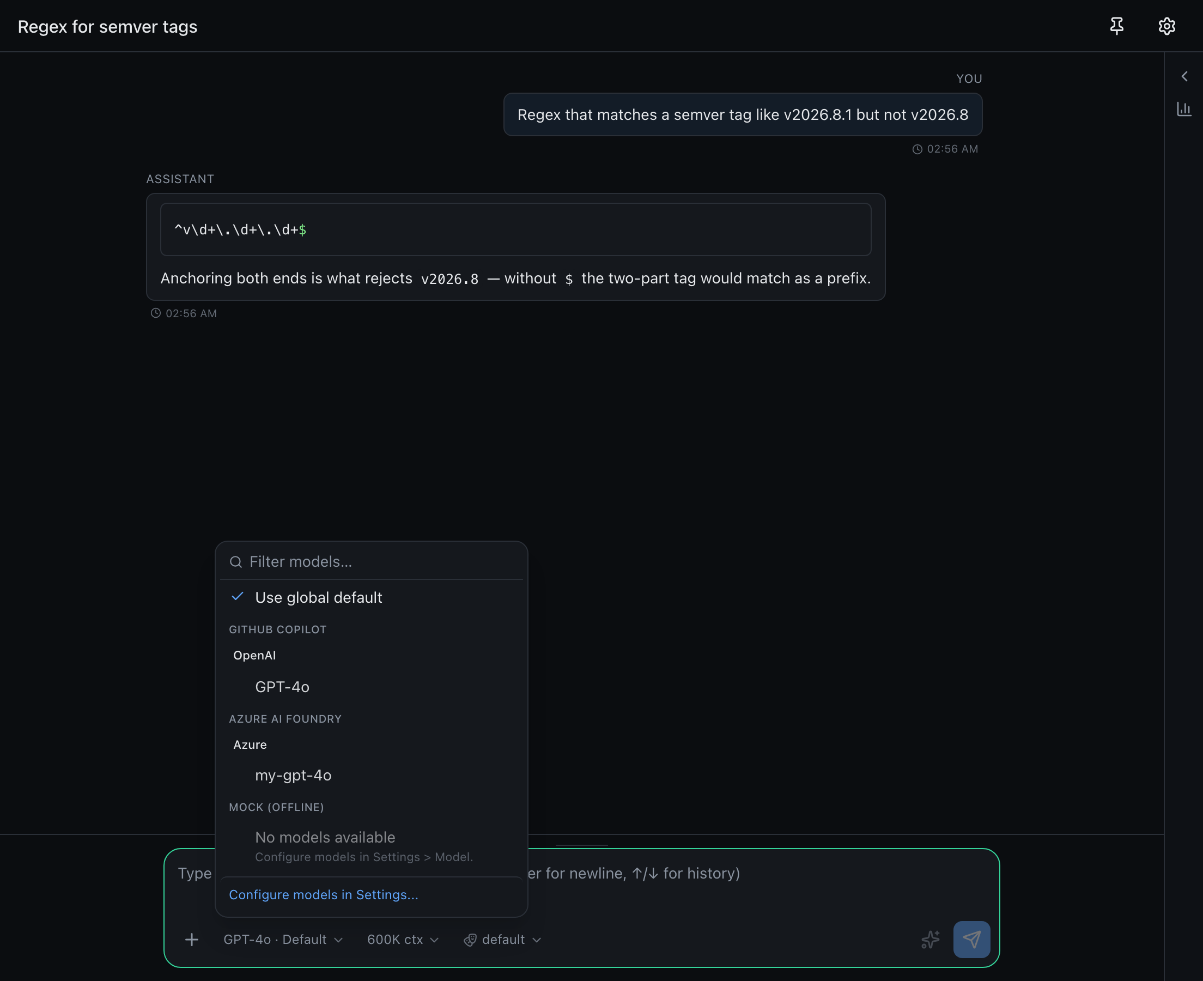Click the palette icon beside default
The width and height of the screenshot is (1203, 981).
tap(470, 940)
